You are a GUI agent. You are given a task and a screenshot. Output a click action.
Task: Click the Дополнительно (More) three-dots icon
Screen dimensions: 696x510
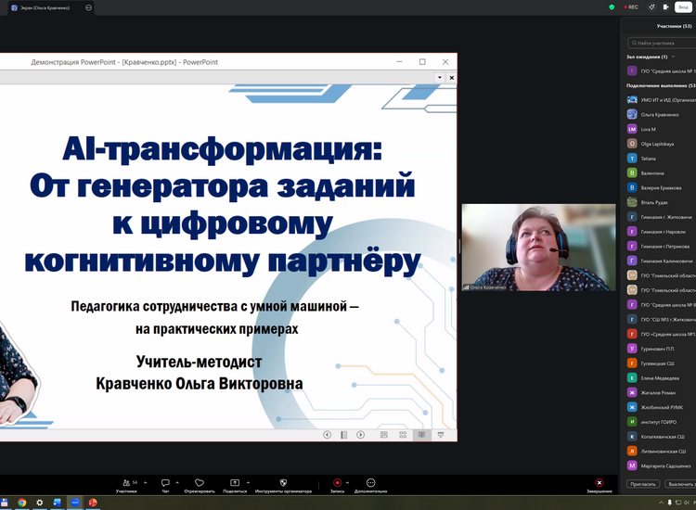370,482
